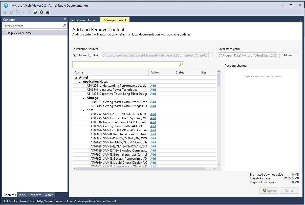This screenshot has width=305, height=205.
Task: Add AT07899 Analog Comparator document
Action: click(153, 151)
